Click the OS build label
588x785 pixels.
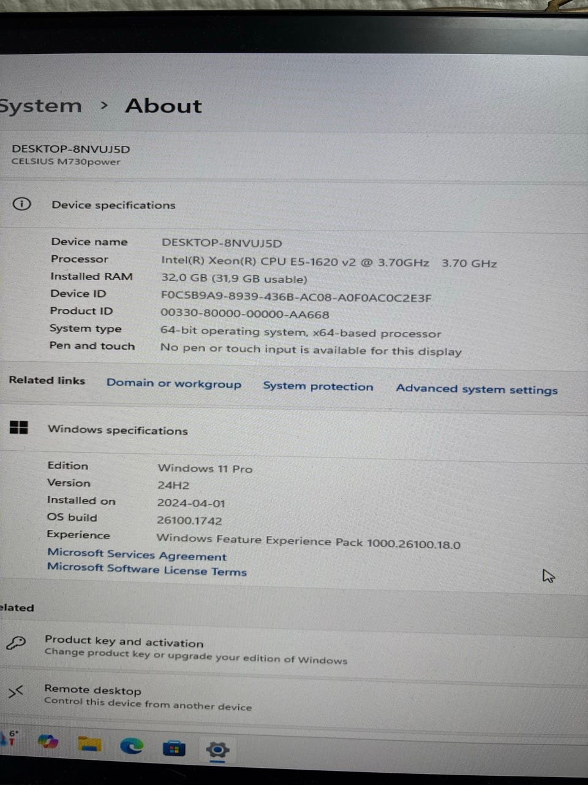72,517
